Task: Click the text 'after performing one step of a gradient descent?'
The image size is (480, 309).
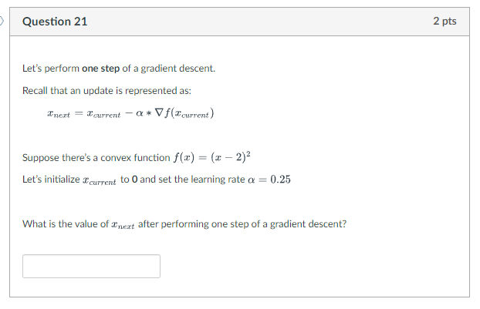Action: pos(242,224)
